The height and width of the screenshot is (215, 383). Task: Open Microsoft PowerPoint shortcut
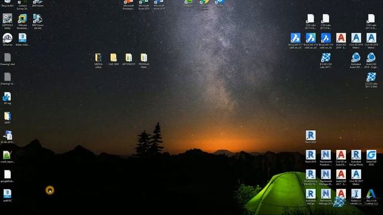pyautogui.click(x=129, y=4)
